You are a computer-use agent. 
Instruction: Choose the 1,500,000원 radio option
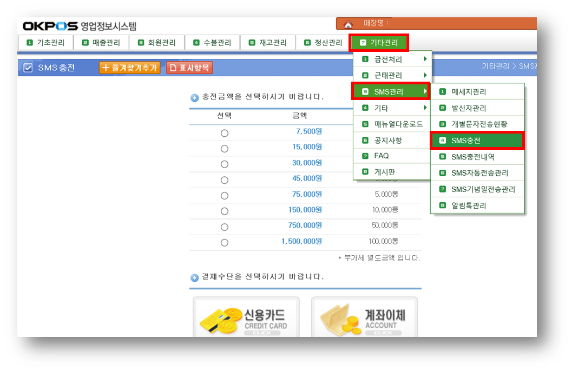tap(225, 243)
